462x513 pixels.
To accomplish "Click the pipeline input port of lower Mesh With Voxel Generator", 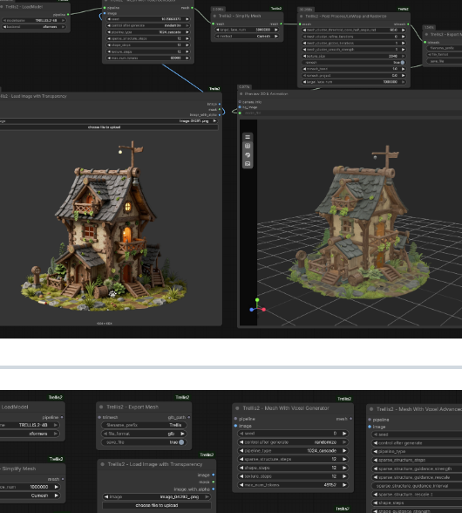I will point(235,419).
